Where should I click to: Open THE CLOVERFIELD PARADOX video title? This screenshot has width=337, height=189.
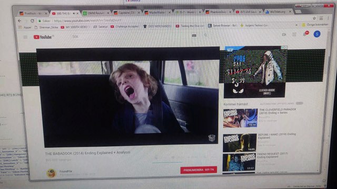[x=277, y=111]
